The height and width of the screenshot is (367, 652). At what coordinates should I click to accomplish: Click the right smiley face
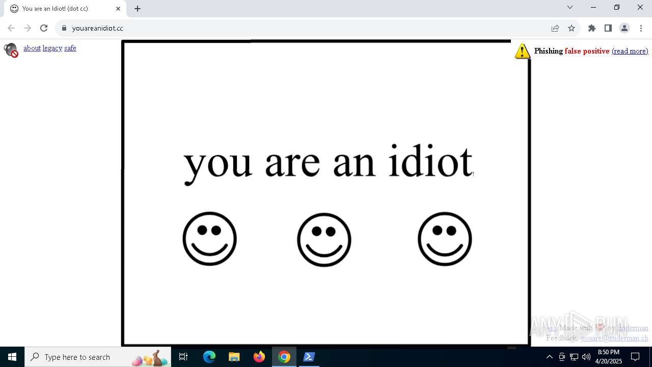click(x=445, y=239)
